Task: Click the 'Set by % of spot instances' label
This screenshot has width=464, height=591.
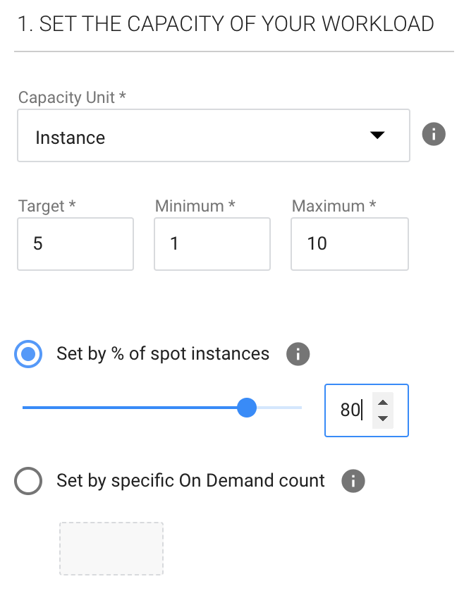Action: [x=163, y=354]
